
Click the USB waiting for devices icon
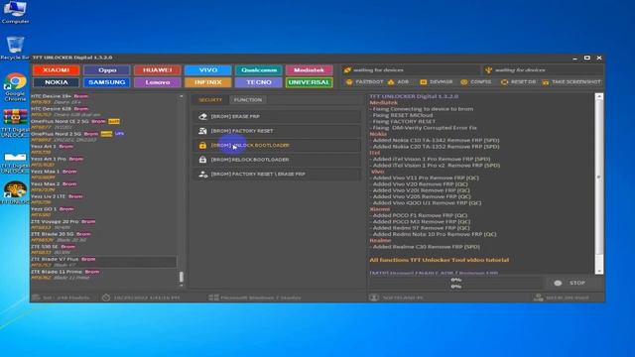(489, 70)
